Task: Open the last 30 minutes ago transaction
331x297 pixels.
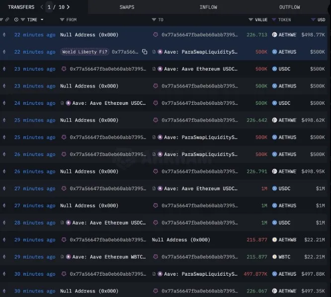Action: 35,291
